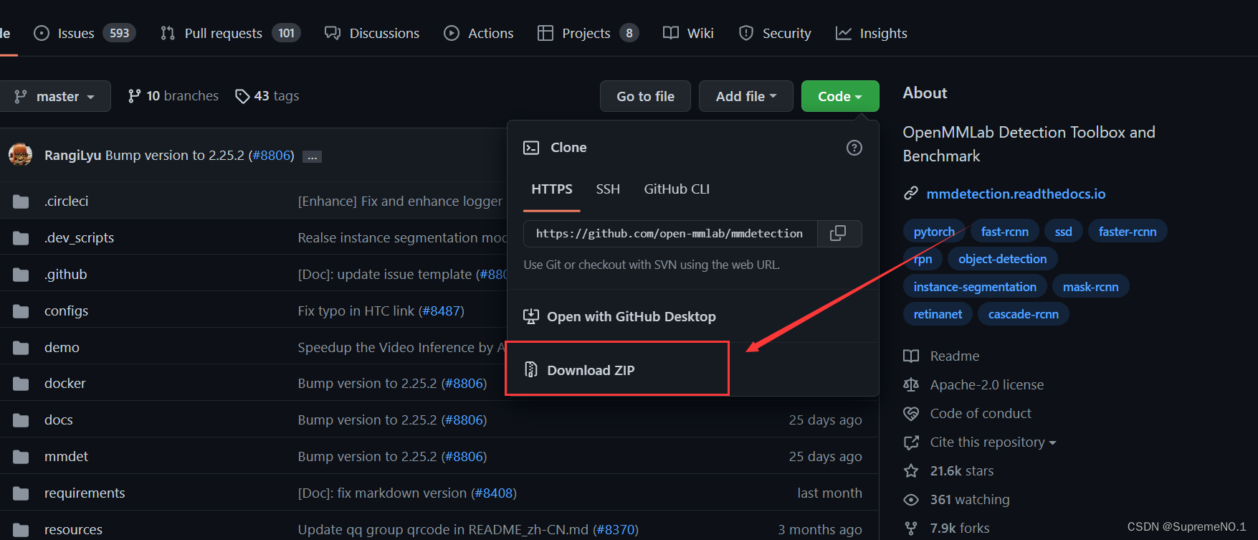Open the Actions tab

(479, 33)
